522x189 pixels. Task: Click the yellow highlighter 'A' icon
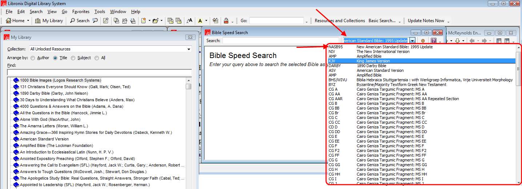coord(200,21)
